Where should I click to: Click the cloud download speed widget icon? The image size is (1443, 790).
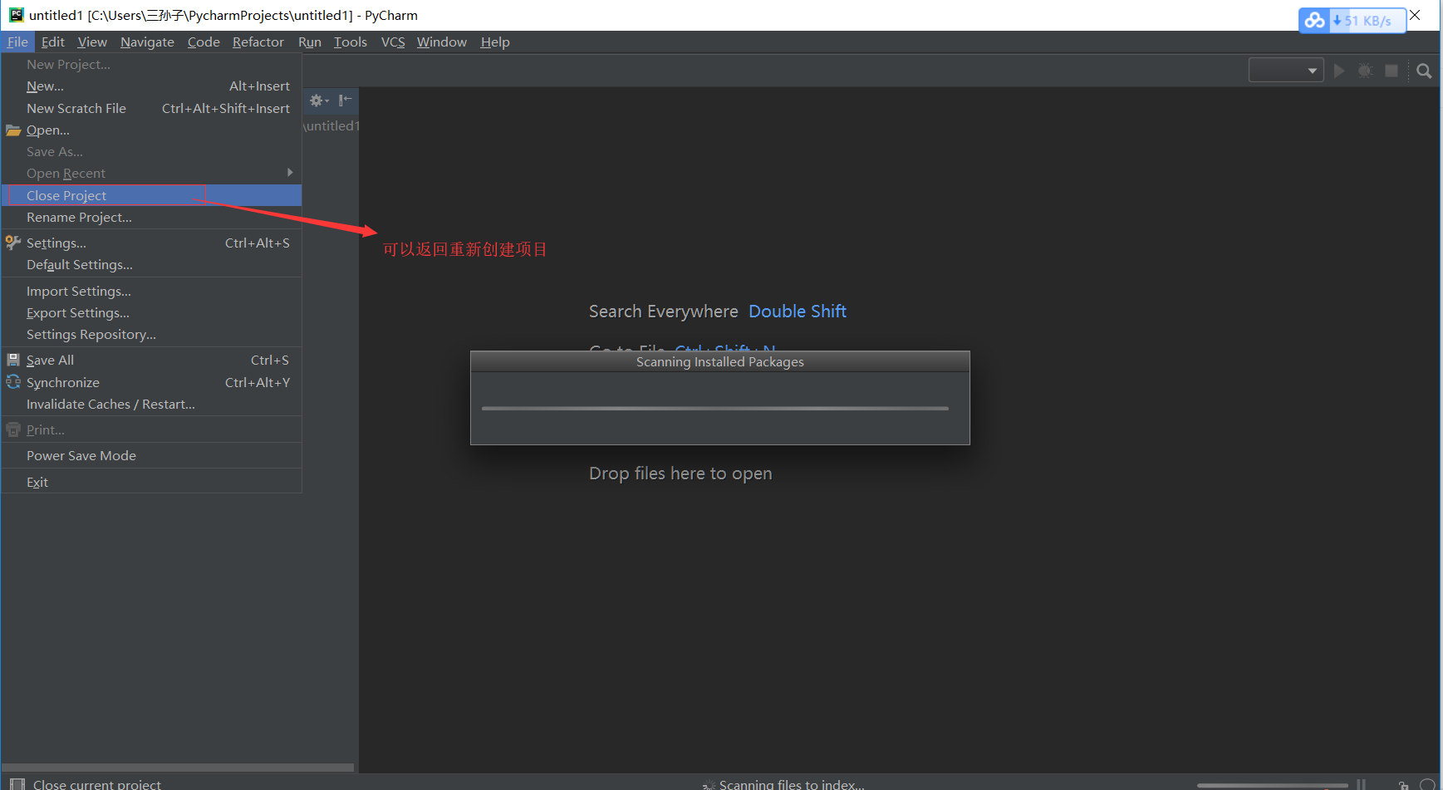1314,20
